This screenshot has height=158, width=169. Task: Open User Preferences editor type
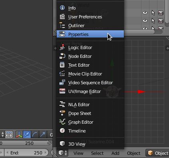coord(90,17)
